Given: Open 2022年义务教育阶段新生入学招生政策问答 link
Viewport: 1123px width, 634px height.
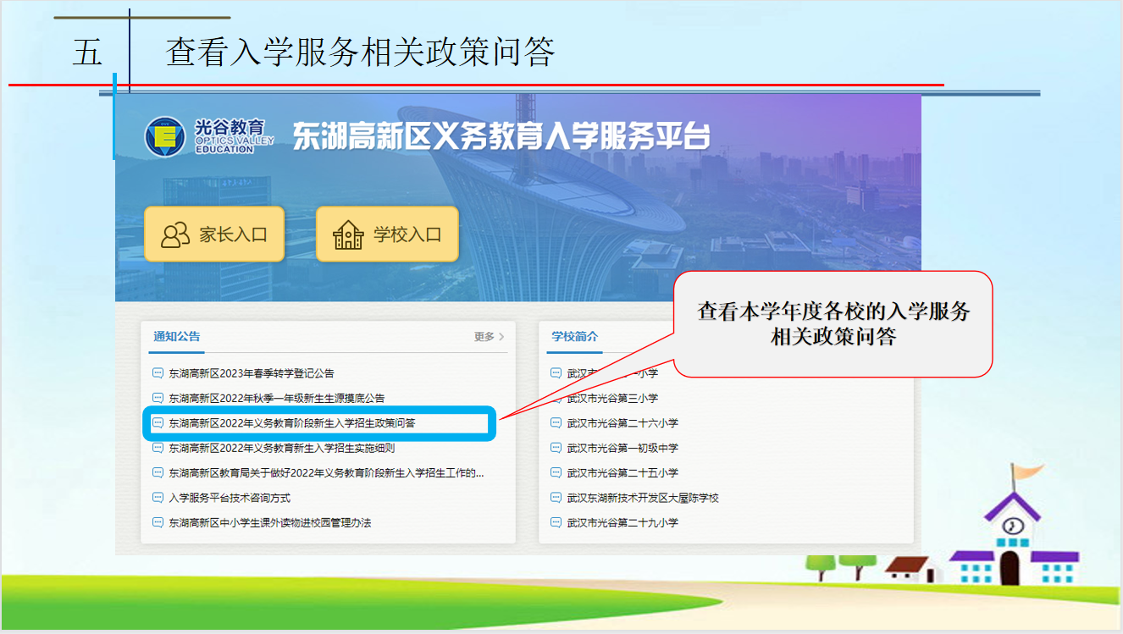Looking at the screenshot, I should tap(297, 423).
